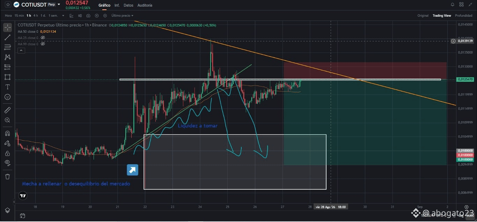
Task: Collapse chart using top-right shrink icon
Action: (470, 5)
